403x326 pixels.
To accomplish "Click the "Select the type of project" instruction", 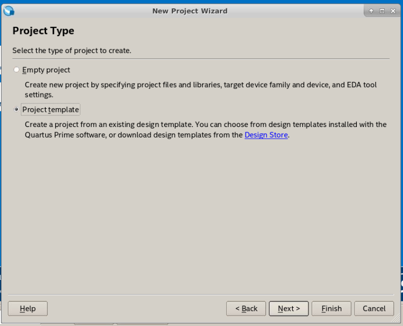I will (72, 51).
